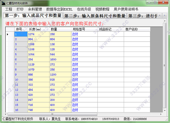Image resolution: width=170 pixels, height=123 pixels.
Task: Click the vertical scrollbar down arrow
Action: click(165, 110)
